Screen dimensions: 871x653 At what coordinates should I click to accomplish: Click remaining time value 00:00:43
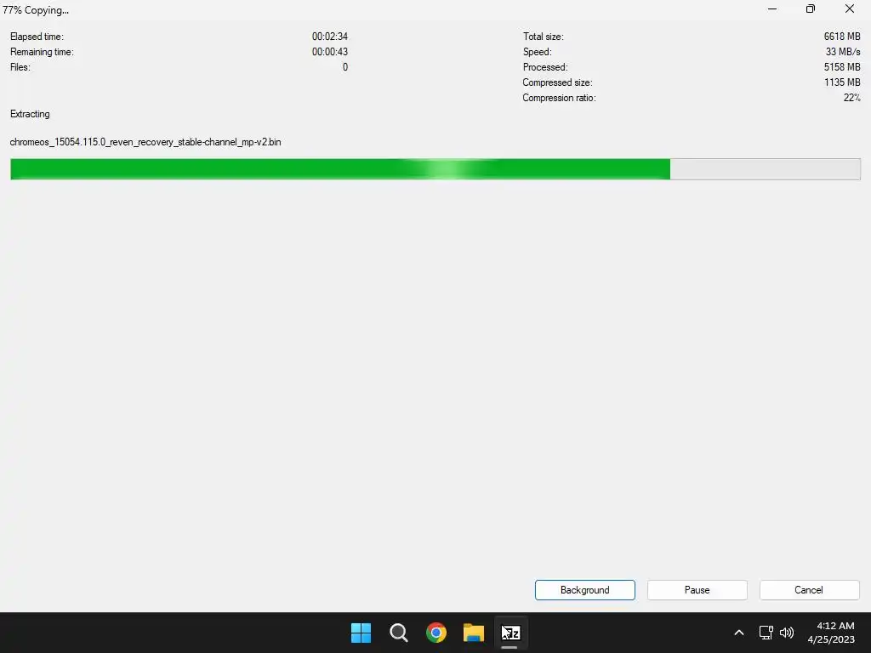coord(330,52)
